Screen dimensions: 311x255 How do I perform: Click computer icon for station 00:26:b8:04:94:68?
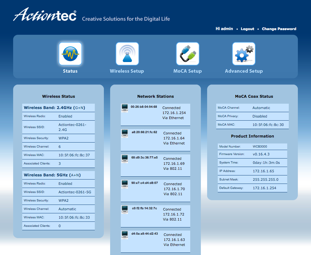(x=125, y=108)
